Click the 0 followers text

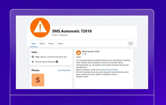(63, 35)
